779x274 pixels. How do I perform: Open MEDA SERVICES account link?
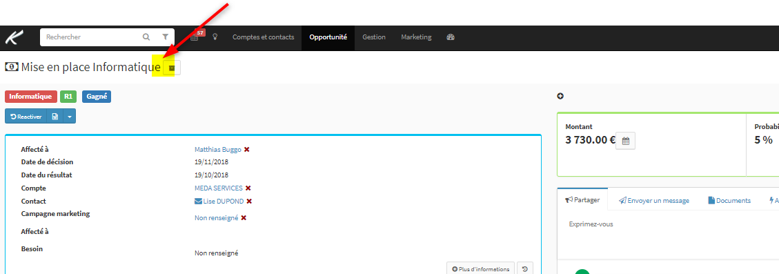point(219,188)
